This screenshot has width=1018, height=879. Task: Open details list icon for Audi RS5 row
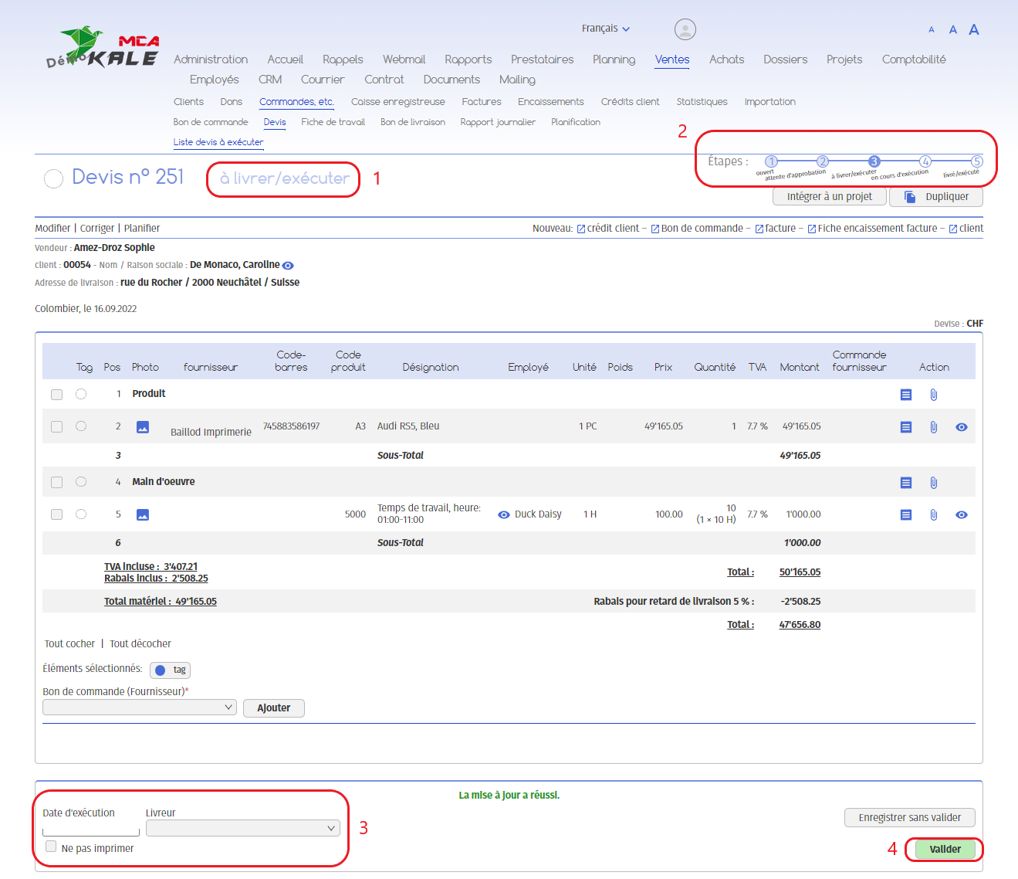pos(906,427)
